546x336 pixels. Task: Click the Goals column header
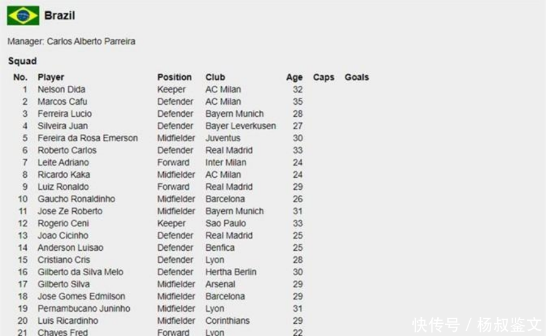click(356, 77)
